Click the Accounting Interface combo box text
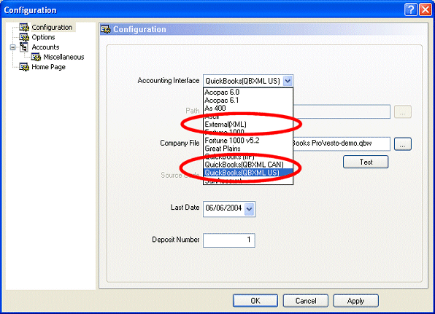This screenshot has width=435, height=314. point(243,81)
